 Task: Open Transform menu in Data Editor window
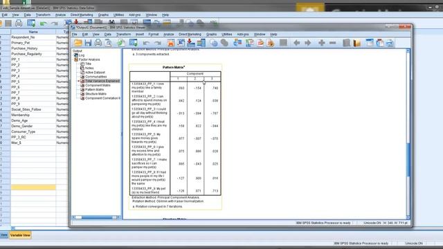click(43, 15)
